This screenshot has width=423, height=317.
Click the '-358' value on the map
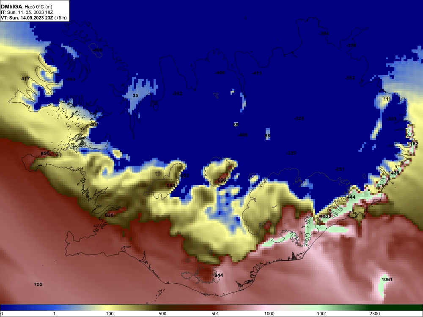[x=351, y=45]
